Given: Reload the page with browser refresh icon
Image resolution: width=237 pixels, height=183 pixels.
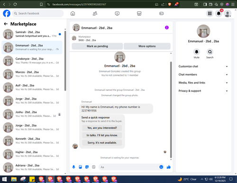Looking at the screenshot, I should pyautogui.click(x=15, y=4).
